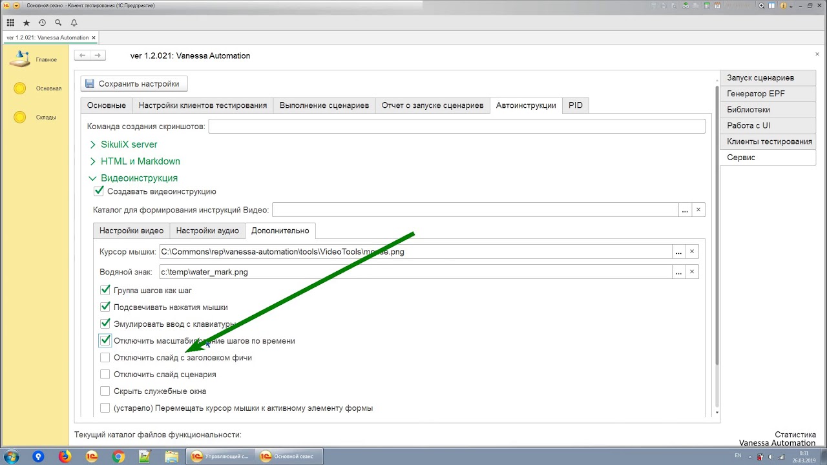Switch to Основной сеанс taskbar window

click(288, 457)
